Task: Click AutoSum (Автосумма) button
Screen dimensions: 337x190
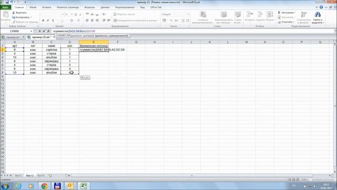Action: point(287,13)
